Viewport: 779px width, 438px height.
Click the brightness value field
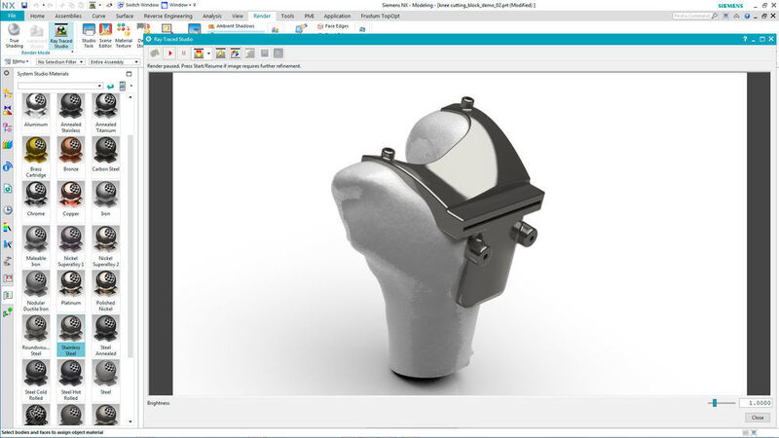coord(756,403)
